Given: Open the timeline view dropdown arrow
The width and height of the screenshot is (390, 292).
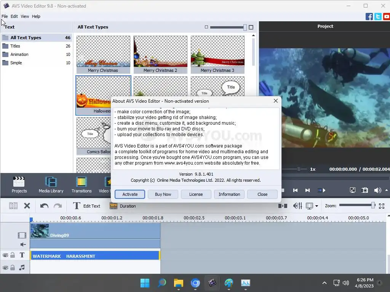Looking at the screenshot, I should click(x=316, y=206).
